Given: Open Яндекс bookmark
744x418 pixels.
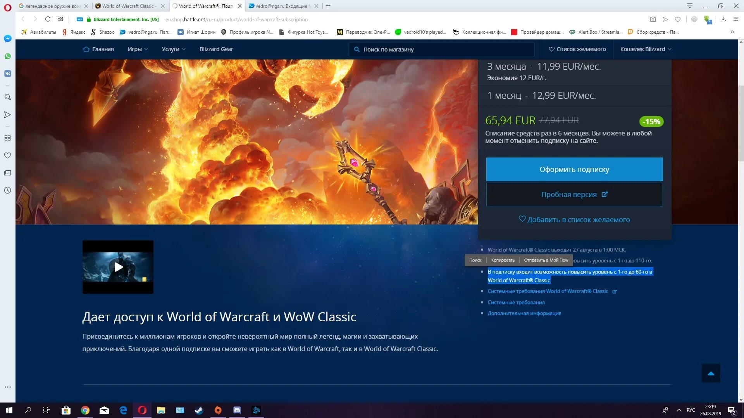Looking at the screenshot, I should 74,32.
